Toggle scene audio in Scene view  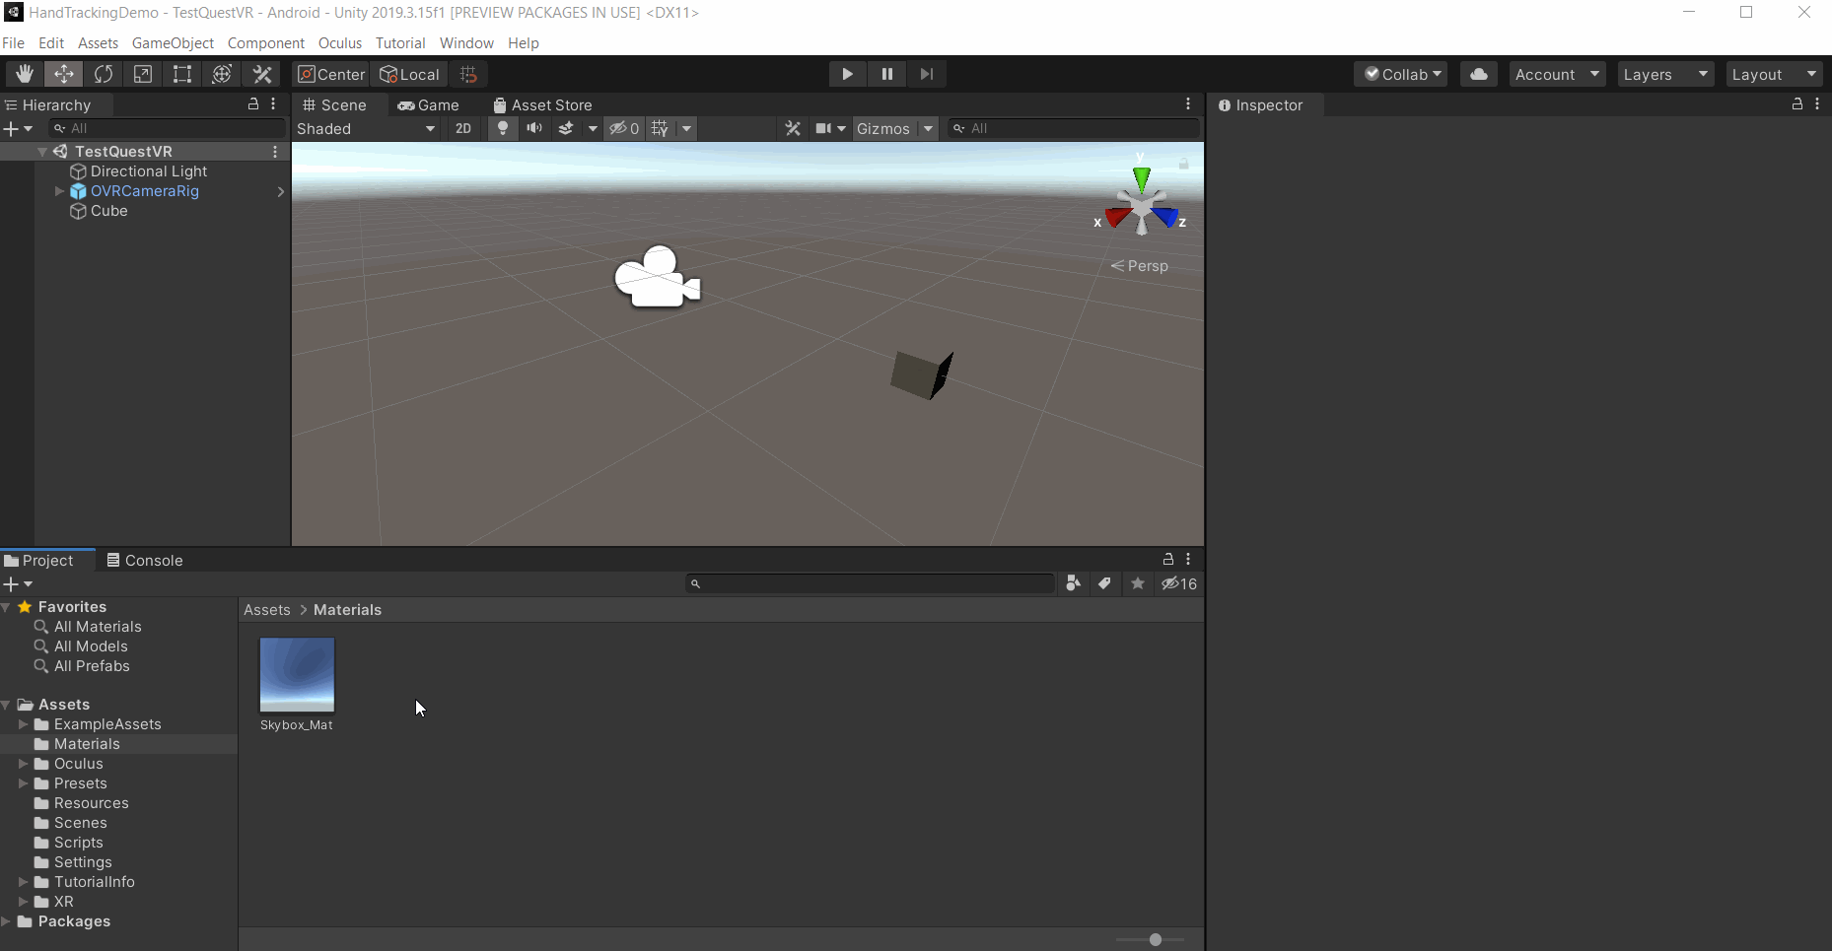tap(534, 128)
